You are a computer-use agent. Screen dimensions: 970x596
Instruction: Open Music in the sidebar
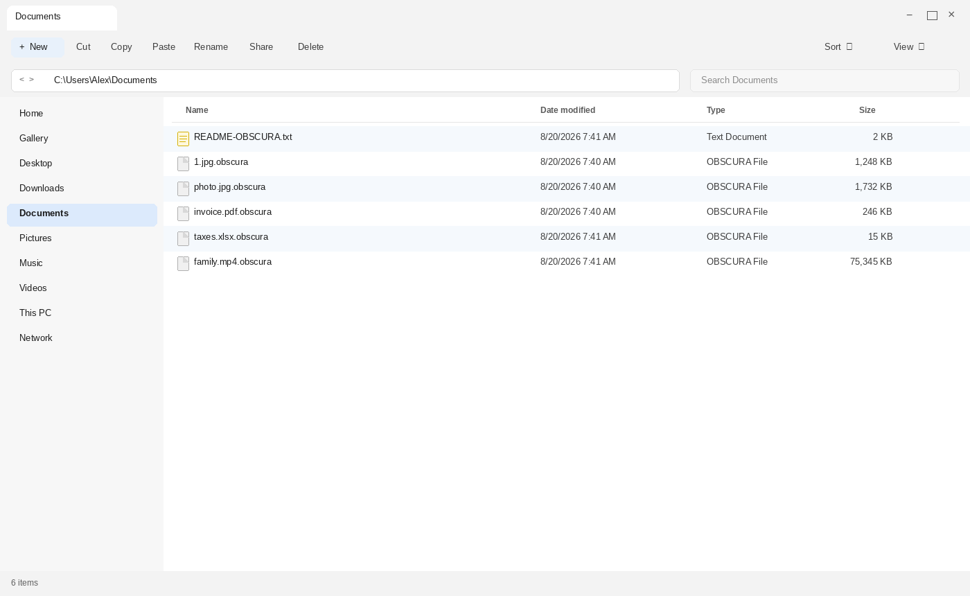click(x=82, y=263)
